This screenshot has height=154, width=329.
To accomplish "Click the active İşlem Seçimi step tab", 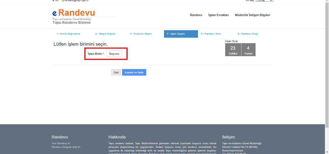I will (181, 34).
